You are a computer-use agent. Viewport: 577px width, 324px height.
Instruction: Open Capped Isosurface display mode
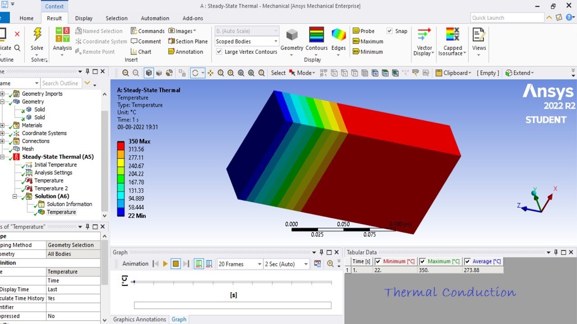pyautogui.click(x=453, y=35)
